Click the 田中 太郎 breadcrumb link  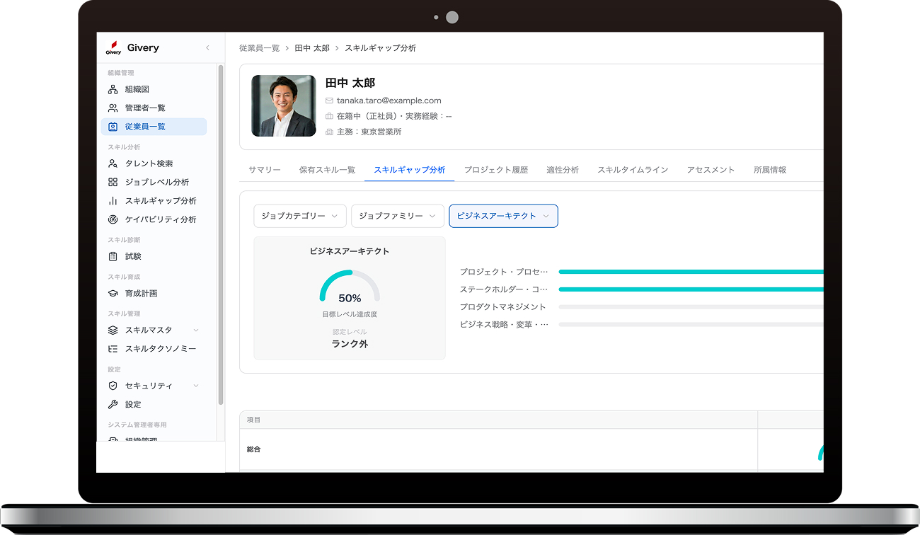pos(312,48)
